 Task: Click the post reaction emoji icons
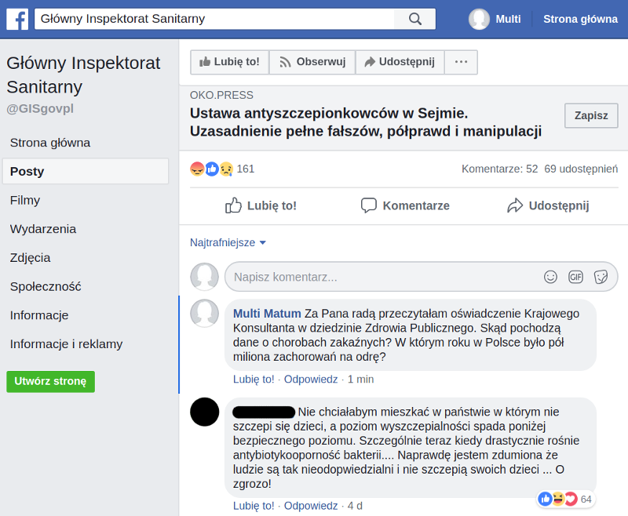[212, 169]
